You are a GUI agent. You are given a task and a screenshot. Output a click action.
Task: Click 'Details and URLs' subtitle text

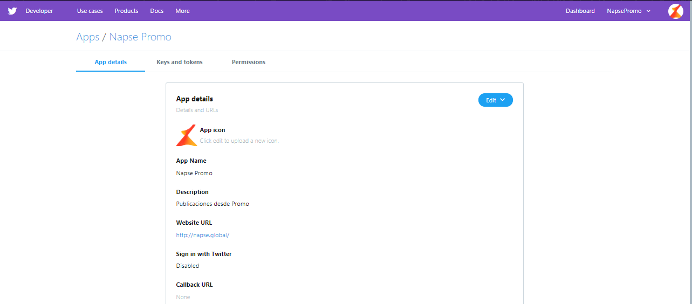197,110
